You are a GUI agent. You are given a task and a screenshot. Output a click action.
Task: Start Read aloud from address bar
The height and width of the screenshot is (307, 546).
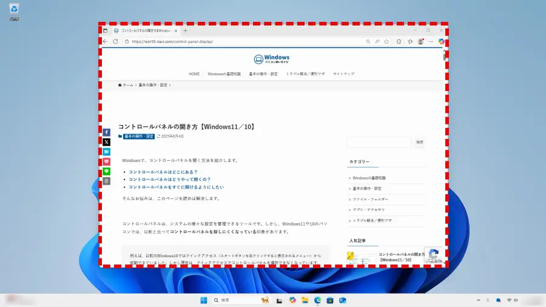point(377,41)
